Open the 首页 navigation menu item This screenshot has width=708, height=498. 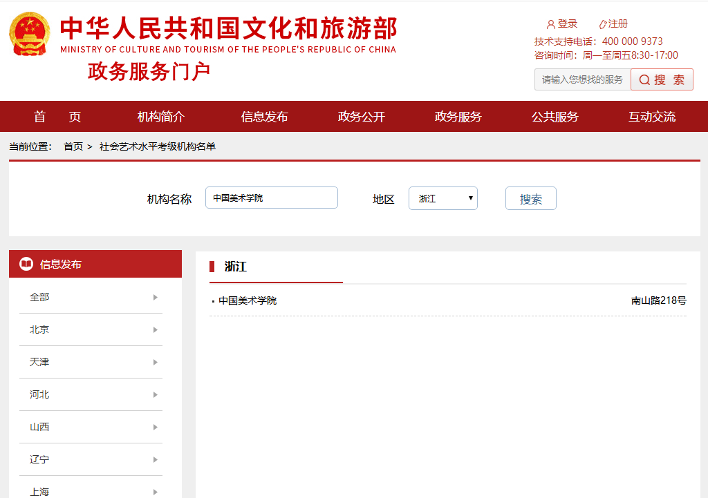pyautogui.click(x=57, y=117)
